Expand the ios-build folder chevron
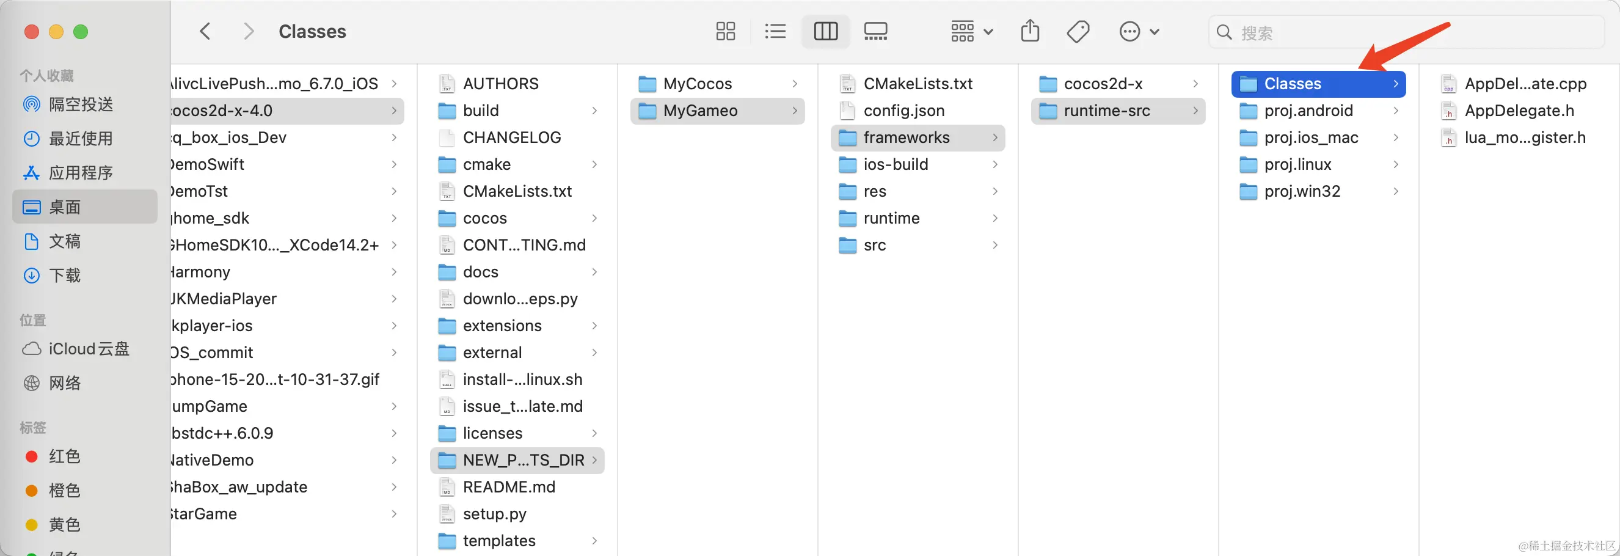 click(995, 164)
